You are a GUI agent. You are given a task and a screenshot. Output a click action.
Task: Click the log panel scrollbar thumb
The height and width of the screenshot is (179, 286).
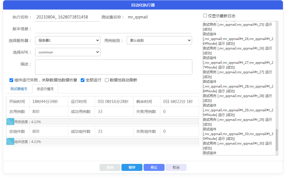point(277,140)
